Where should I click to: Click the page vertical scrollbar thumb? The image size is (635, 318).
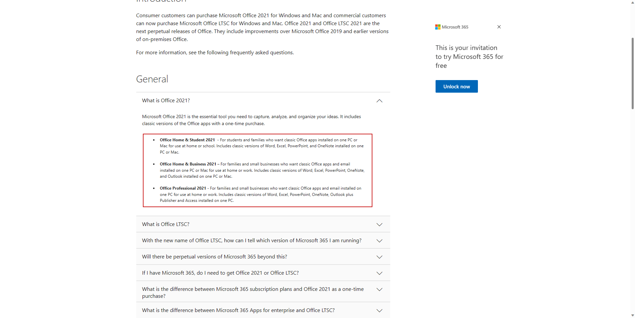tap(633, 73)
